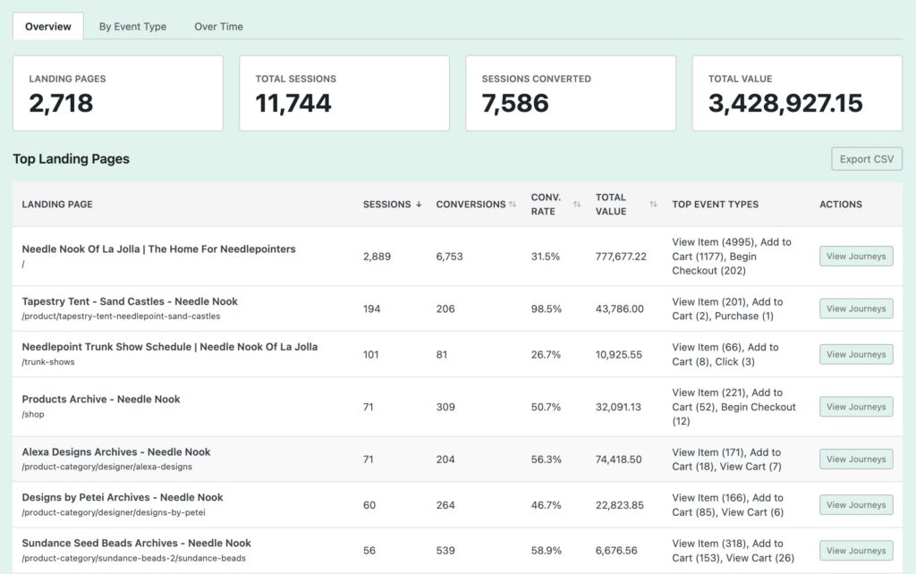This screenshot has width=916, height=574.
Task: Click the Total Value 3,428,927.15 card
Action: tap(797, 93)
